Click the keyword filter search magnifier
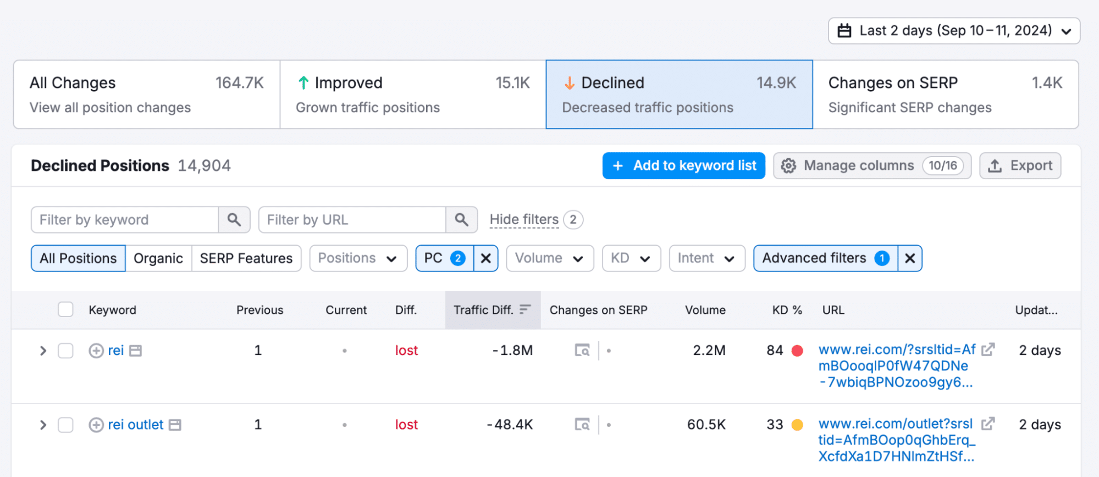 pos(234,220)
